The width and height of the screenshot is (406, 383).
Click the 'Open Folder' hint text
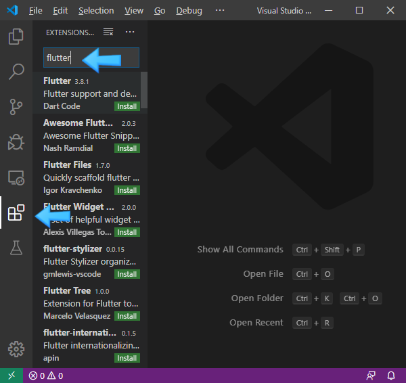[x=257, y=298]
